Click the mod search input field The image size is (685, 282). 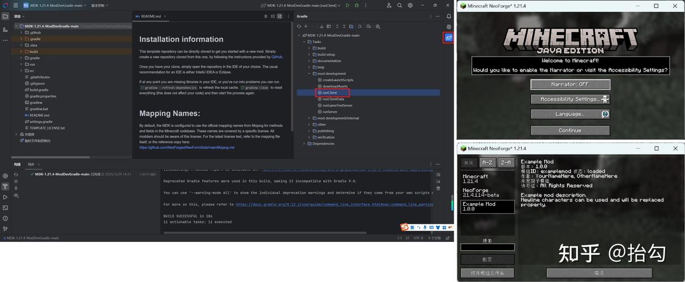point(488,247)
